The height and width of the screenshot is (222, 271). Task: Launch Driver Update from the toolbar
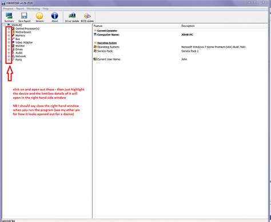(x=72, y=17)
